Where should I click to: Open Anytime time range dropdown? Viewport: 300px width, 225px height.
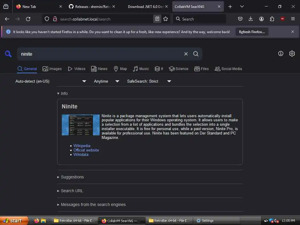[107, 81]
